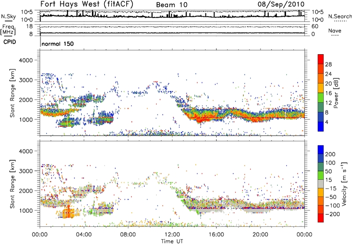Click the "50" velocity colorbar tick
Screen dimensions: 352x244
click(x=328, y=171)
